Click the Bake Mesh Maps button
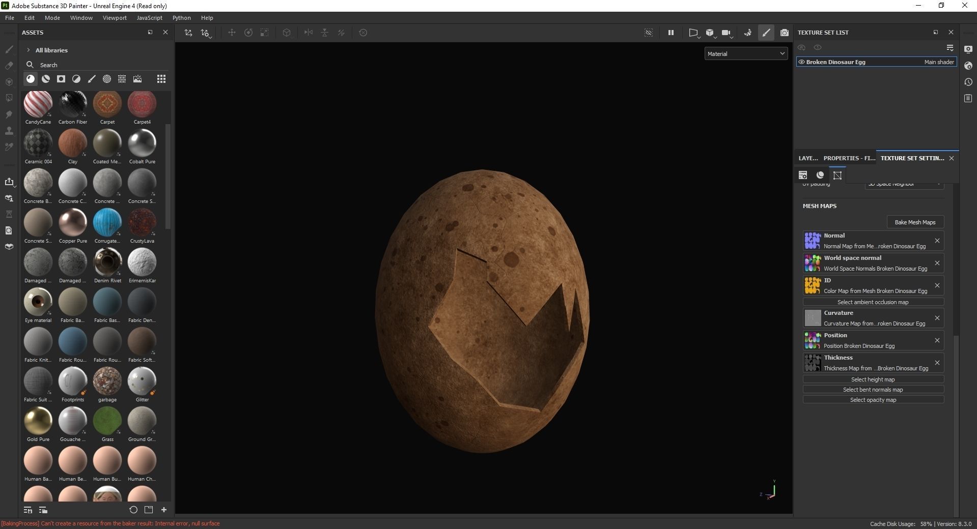977x529 pixels. tap(915, 222)
